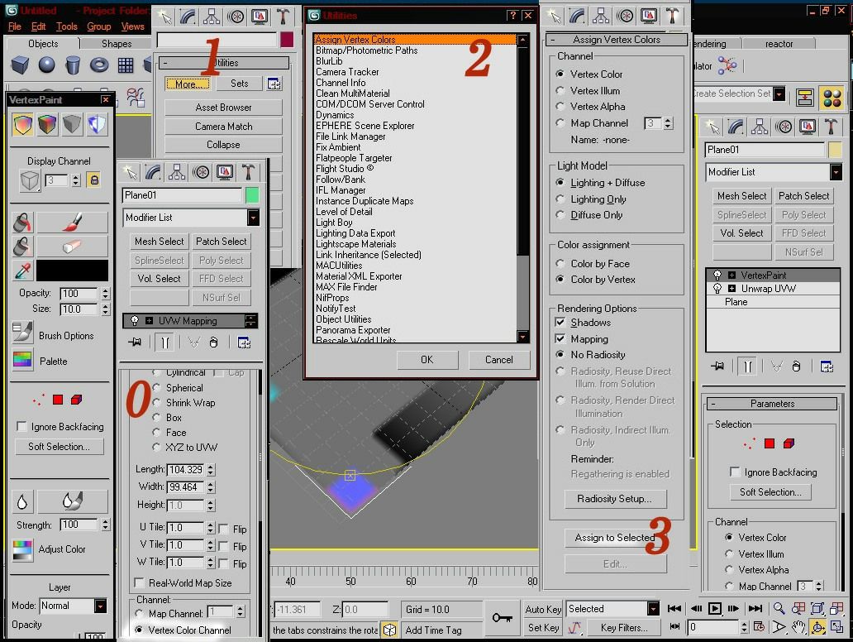Image resolution: width=853 pixels, height=642 pixels.
Task: Open the Palette icon in VertexPaint
Action: (22, 359)
